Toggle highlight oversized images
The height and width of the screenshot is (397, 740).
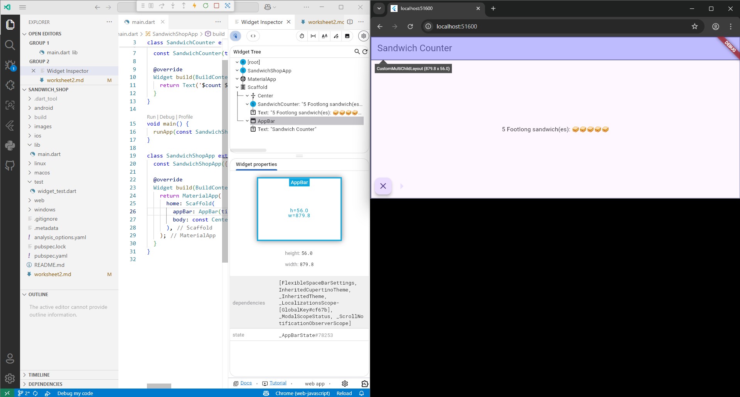click(x=347, y=36)
